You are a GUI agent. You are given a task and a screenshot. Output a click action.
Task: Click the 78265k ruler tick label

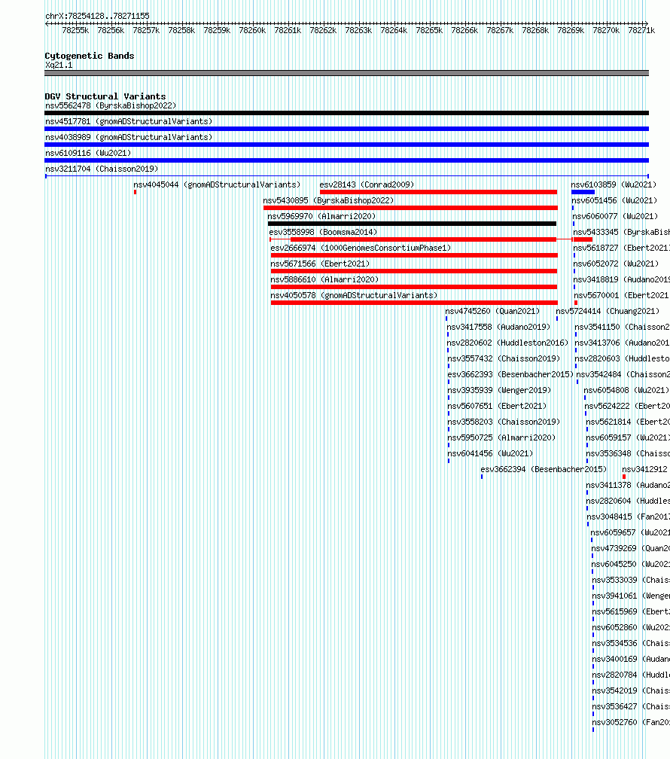click(429, 30)
